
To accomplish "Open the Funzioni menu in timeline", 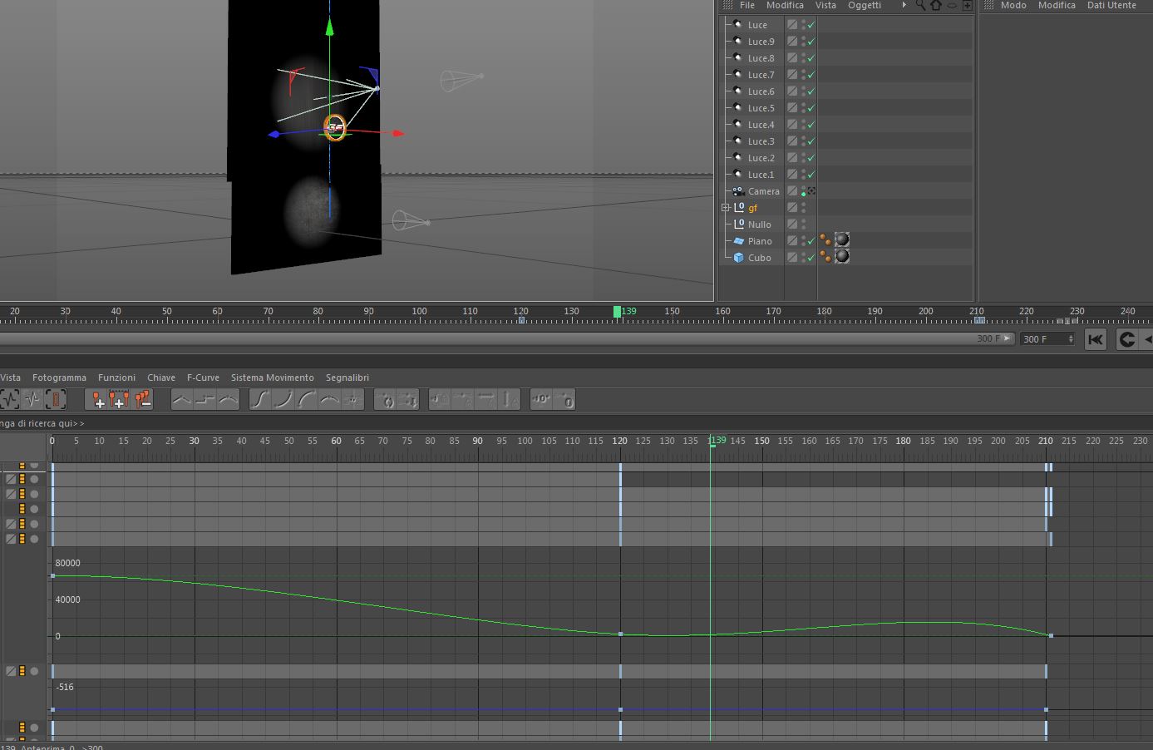I will [116, 377].
